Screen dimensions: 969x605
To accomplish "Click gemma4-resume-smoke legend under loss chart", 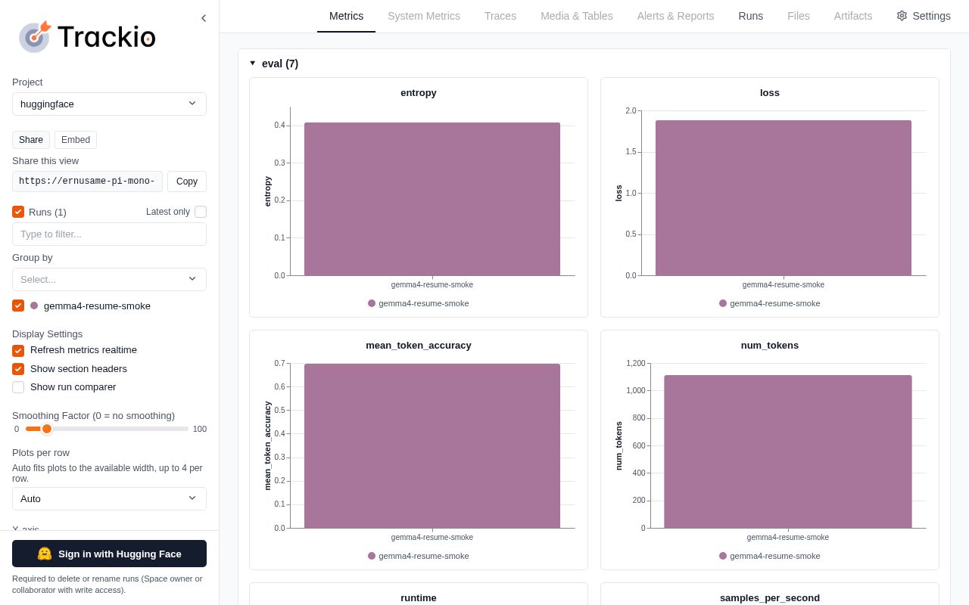I will pos(770,303).
